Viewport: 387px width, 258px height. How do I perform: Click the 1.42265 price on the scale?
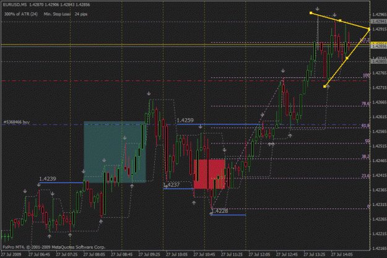(379, 219)
